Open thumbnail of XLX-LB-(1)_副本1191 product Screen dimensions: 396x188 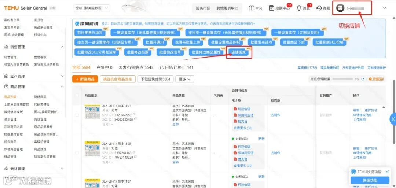(92, 112)
